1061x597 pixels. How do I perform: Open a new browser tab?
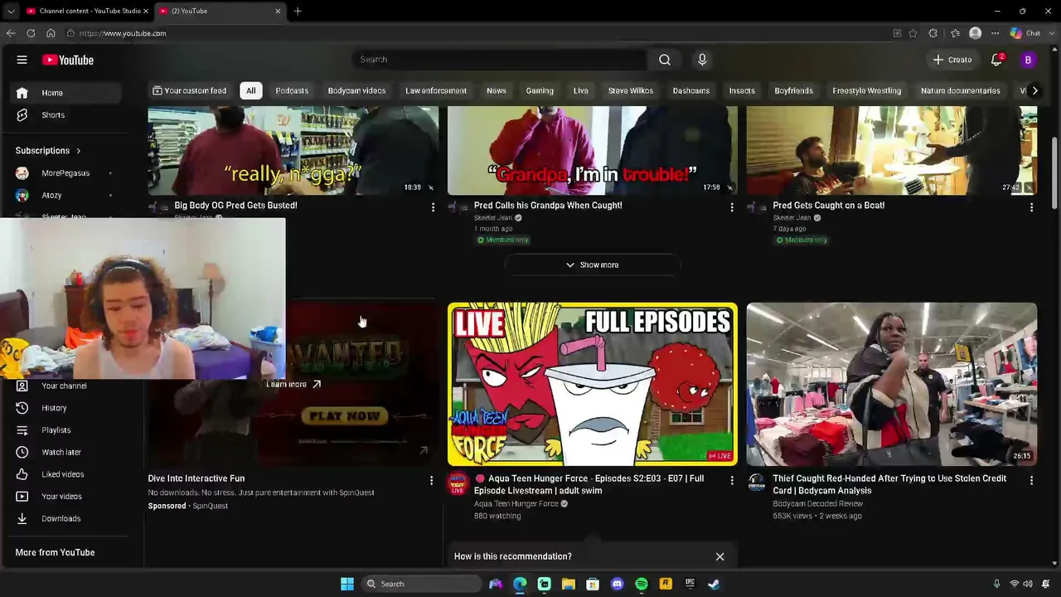[x=298, y=11]
